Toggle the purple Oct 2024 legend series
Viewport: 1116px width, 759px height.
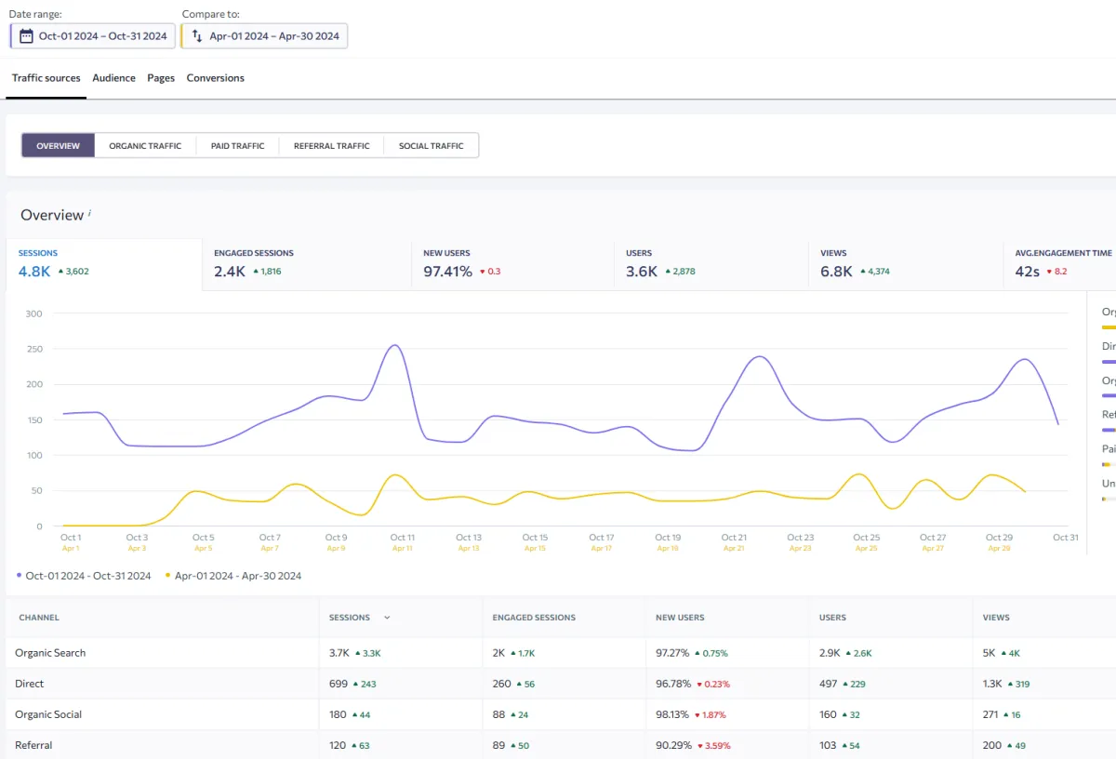click(x=84, y=576)
